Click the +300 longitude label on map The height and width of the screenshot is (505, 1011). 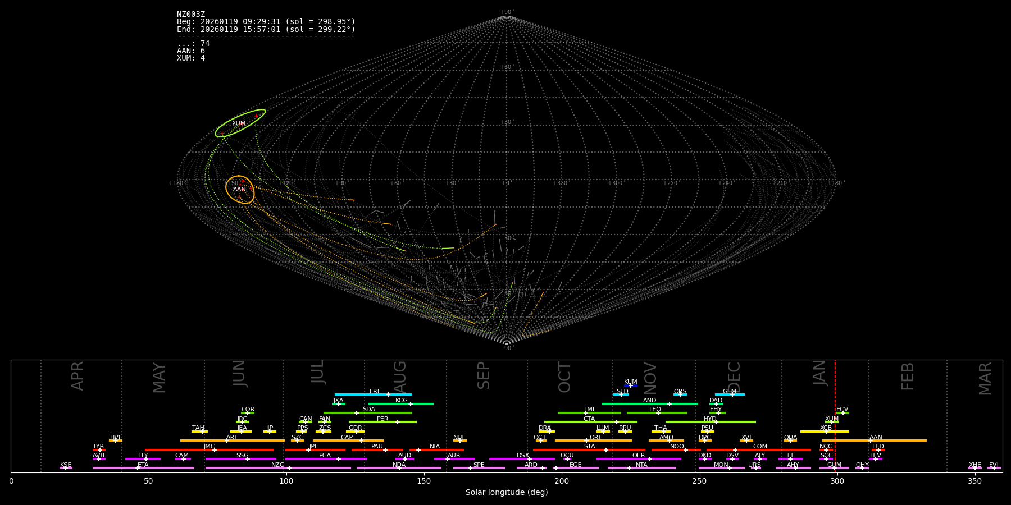[x=615, y=183]
